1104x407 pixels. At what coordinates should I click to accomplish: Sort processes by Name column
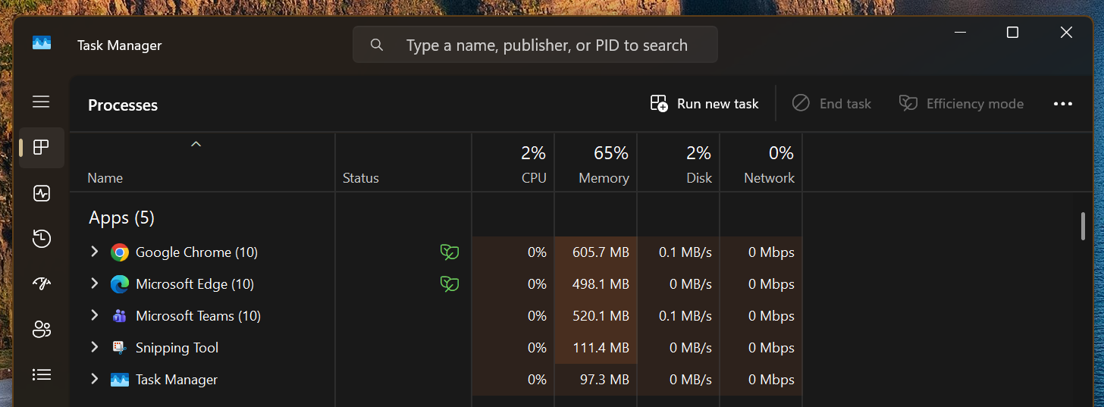click(x=105, y=178)
